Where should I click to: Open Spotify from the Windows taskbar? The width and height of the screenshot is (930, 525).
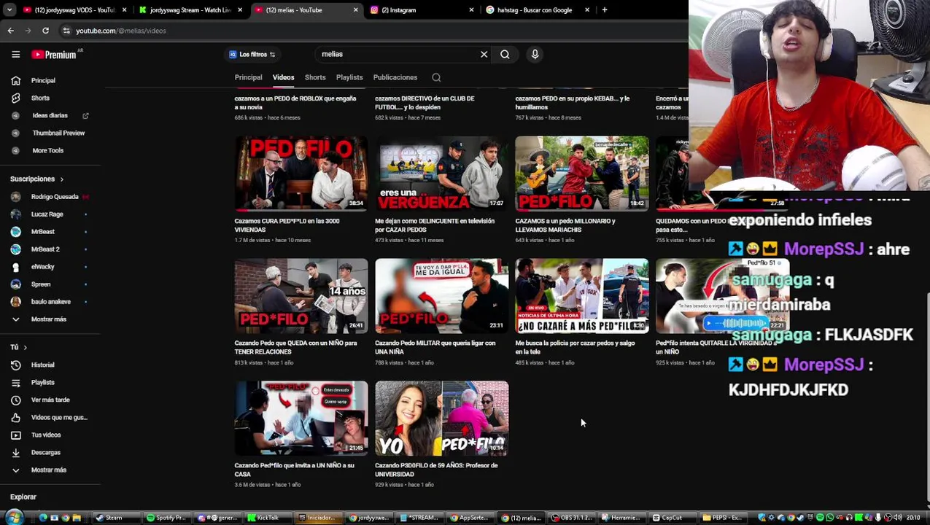pos(166,518)
